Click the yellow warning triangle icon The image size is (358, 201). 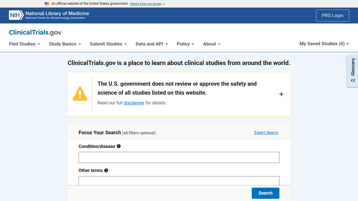pyautogui.click(x=80, y=94)
